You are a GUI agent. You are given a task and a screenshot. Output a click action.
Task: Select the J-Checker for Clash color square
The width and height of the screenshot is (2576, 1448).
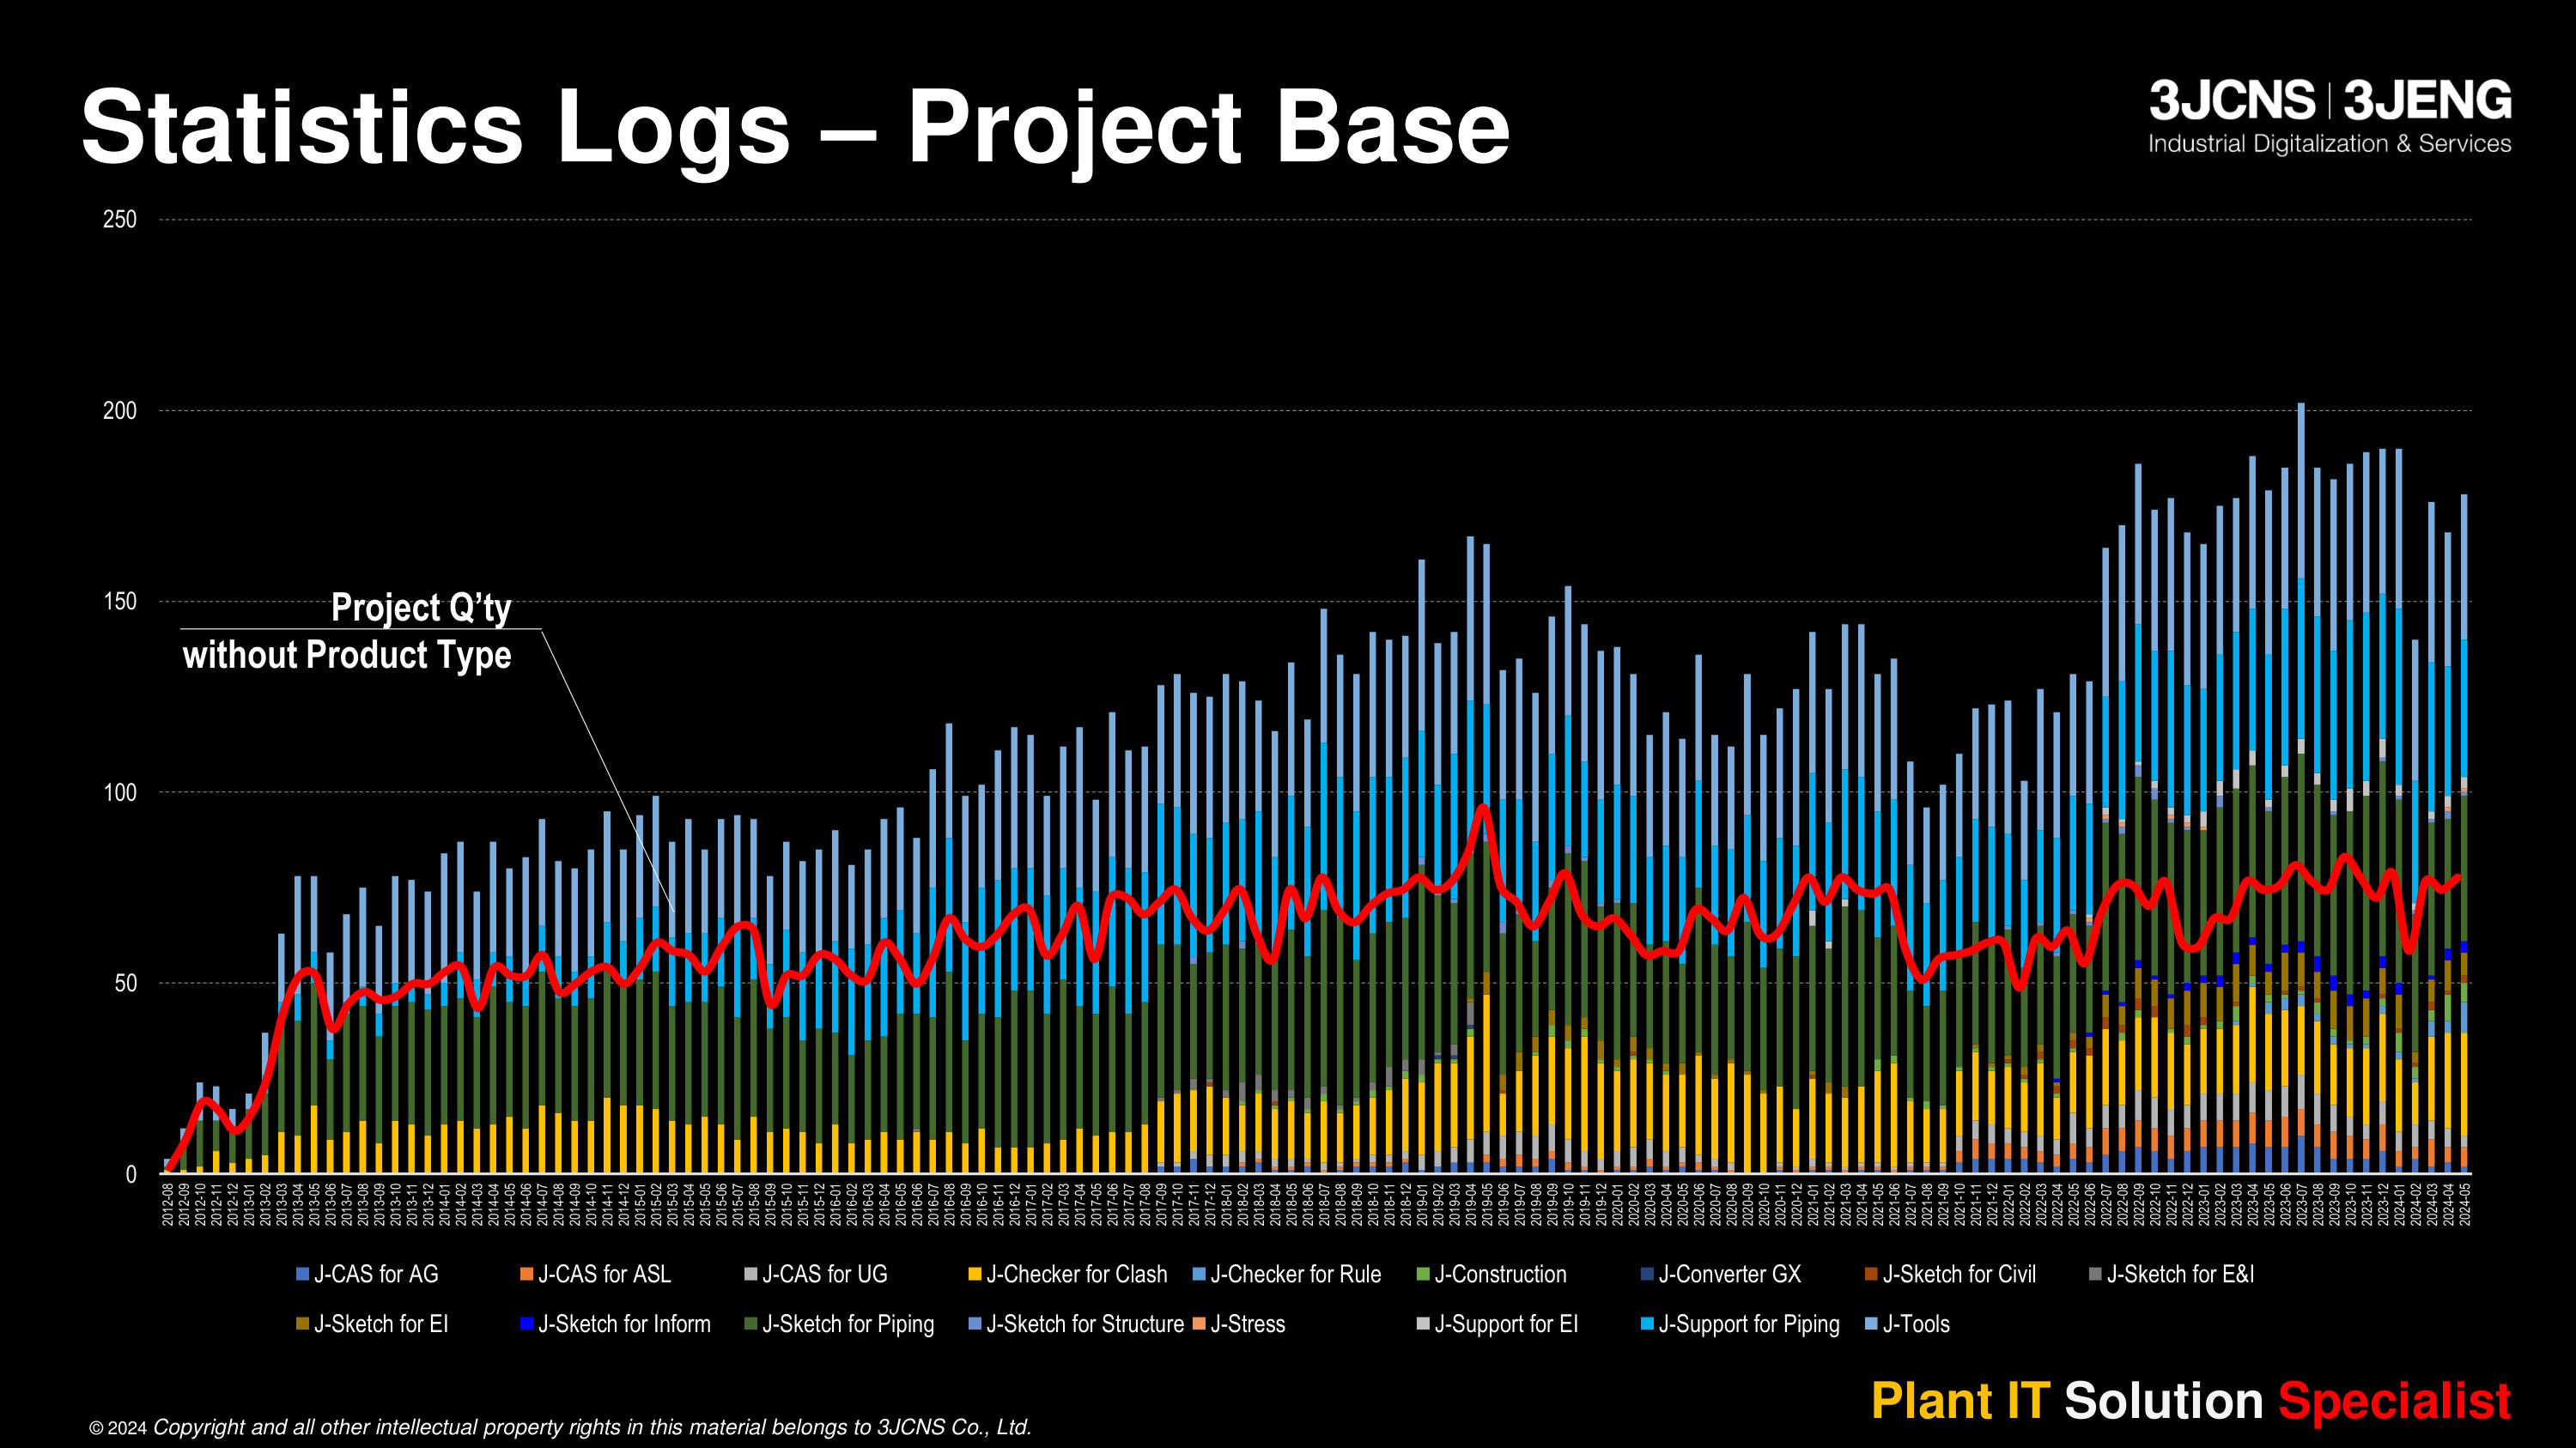point(974,1274)
